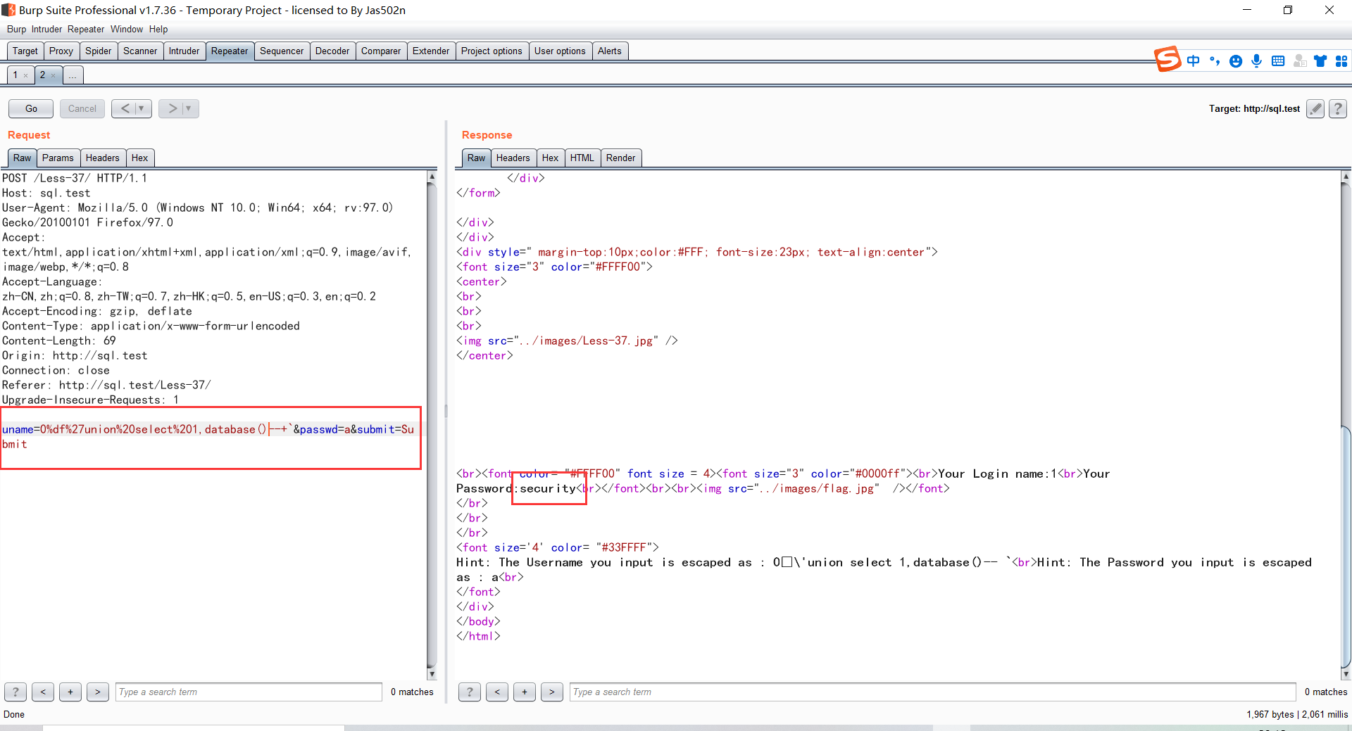Viewport: 1352px width, 731px height.
Task: Show response Hex view
Action: click(x=551, y=158)
